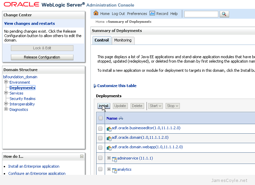Collapse the How do I panel
Screen dimensions: 255x185
[82, 156]
